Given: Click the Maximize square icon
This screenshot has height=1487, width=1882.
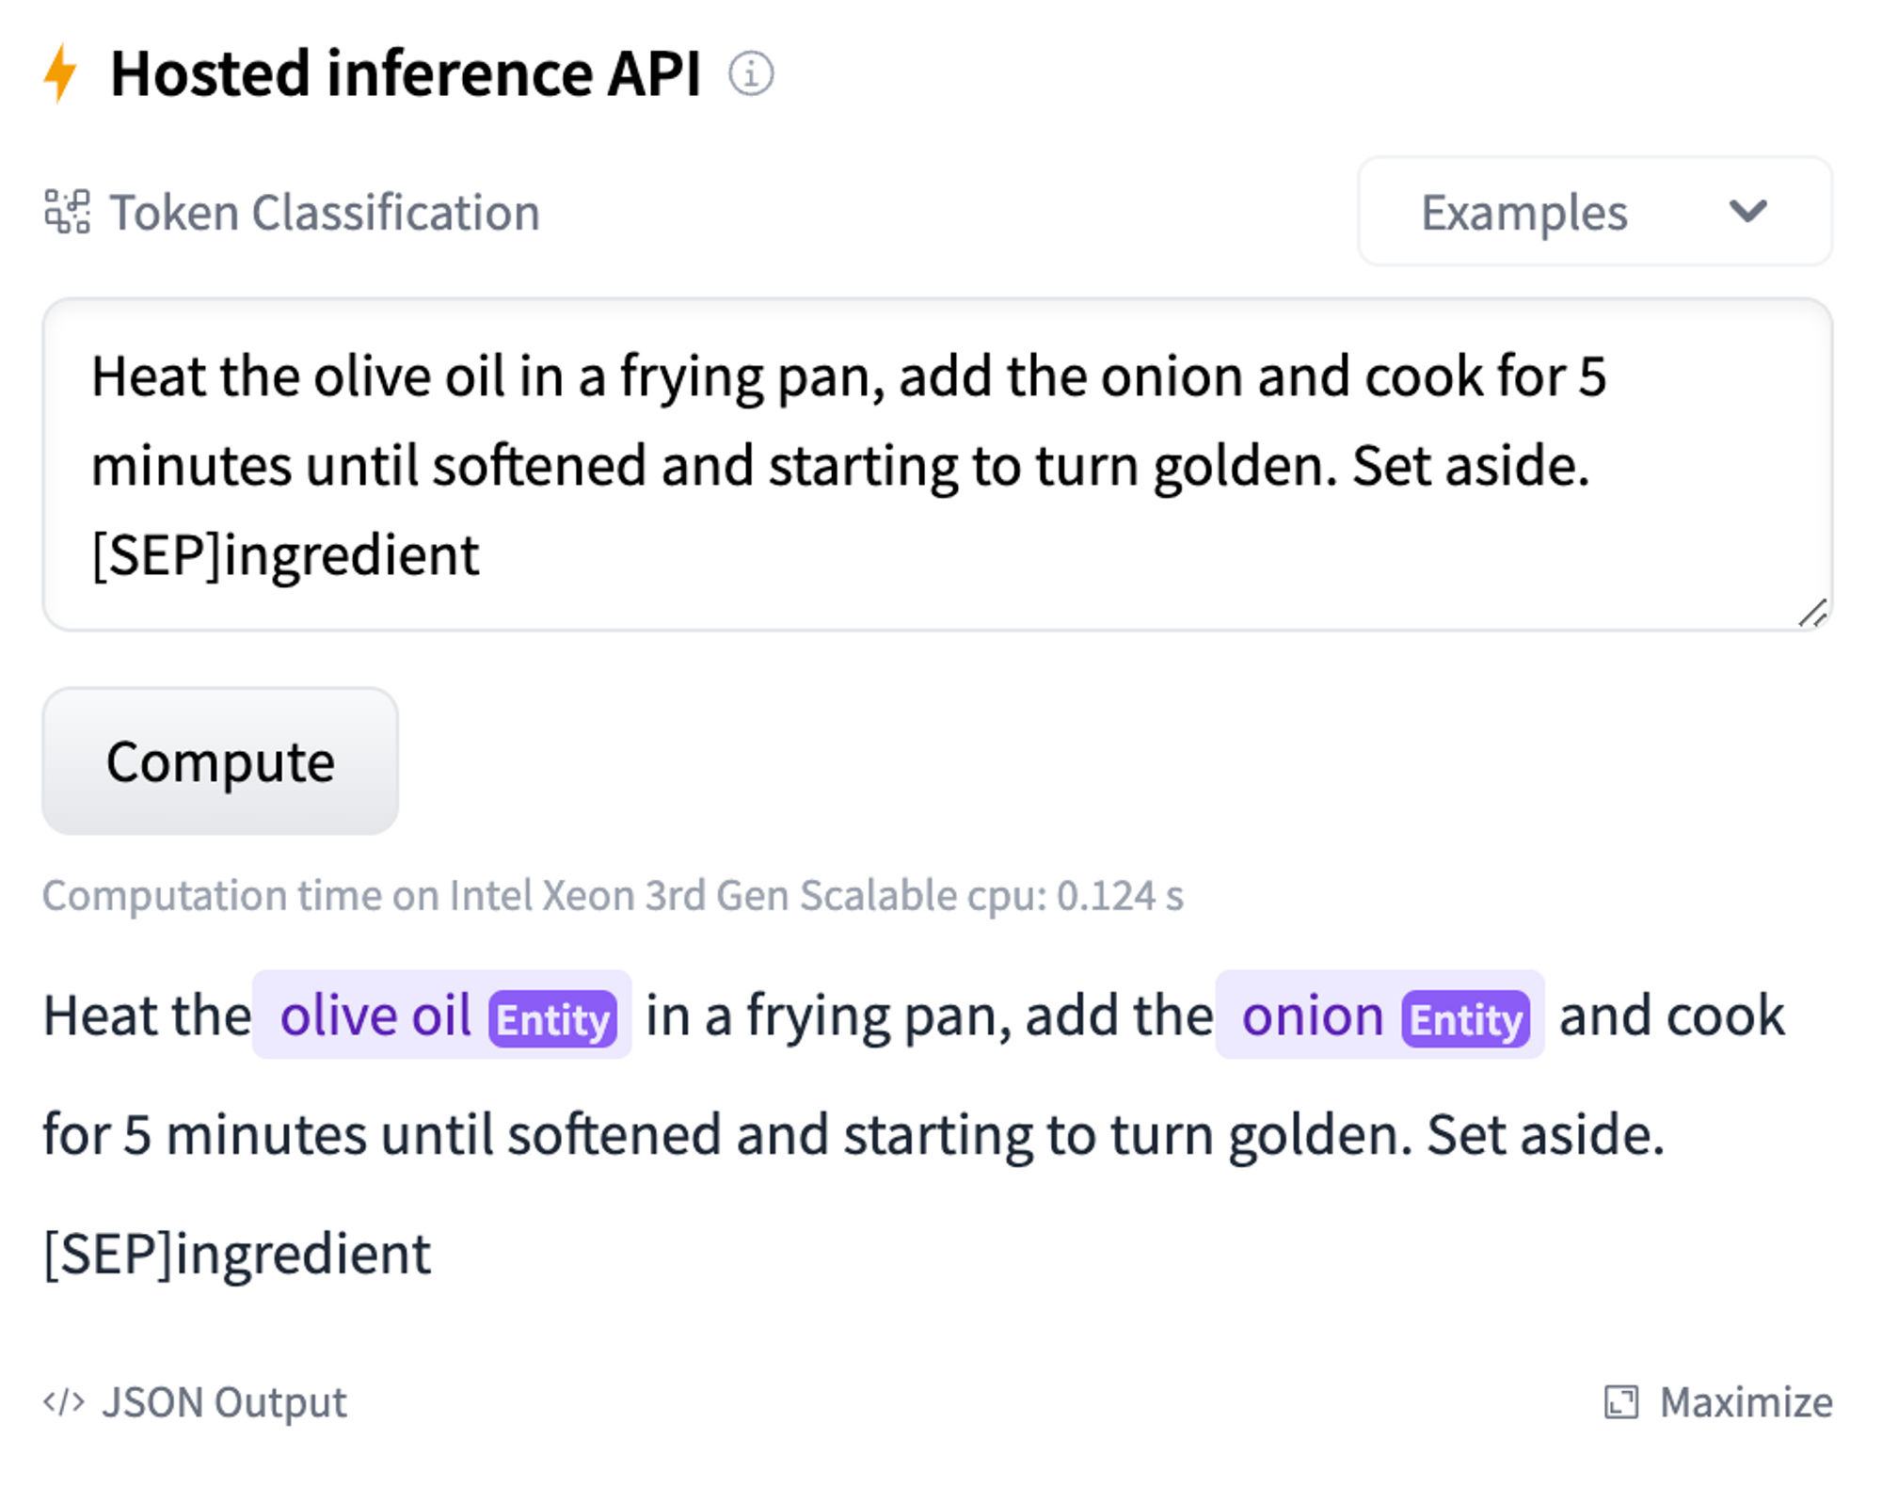Looking at the screenshot, I should (x=1621, y=1402).
